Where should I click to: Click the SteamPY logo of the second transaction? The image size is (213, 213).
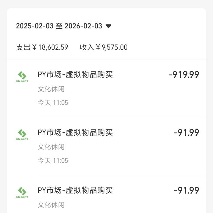click(x=22, y=135)
